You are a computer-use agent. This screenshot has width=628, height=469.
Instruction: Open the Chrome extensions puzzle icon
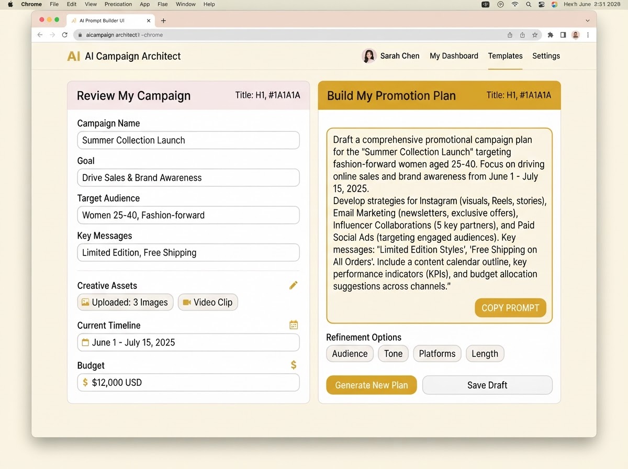click(551, 35)
